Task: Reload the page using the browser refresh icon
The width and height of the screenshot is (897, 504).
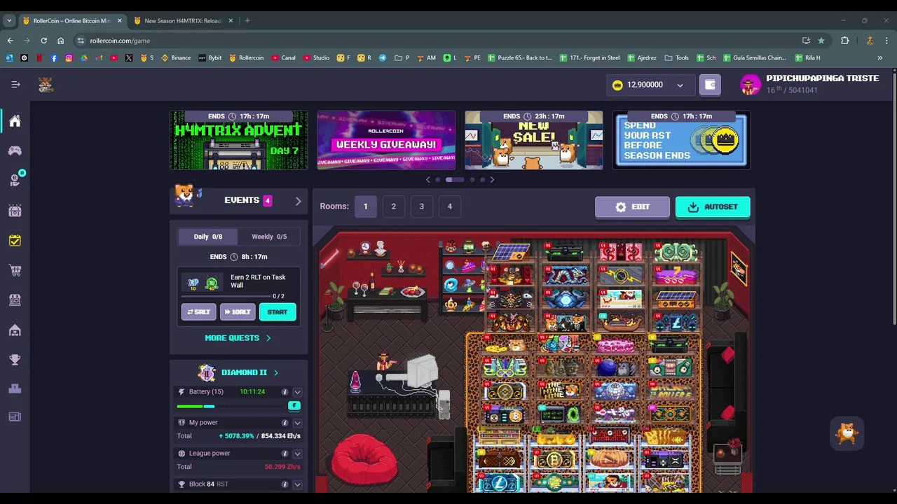Action: pyautogui.click(x=43, y=41)
